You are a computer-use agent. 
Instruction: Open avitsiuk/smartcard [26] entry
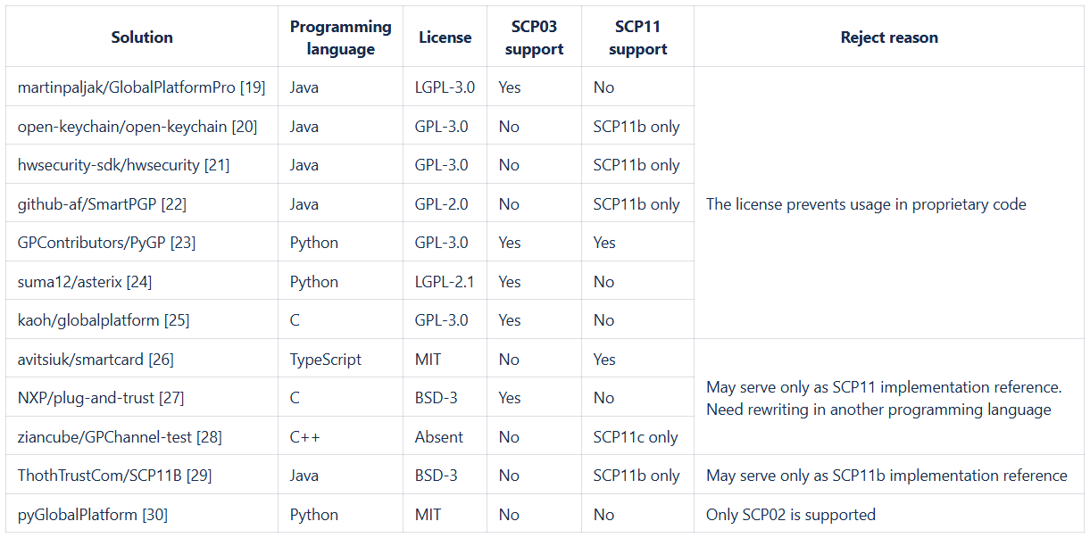[x=96, y=360]
